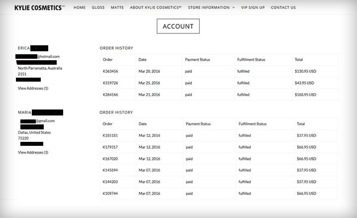The height and width of the screenshot is (218, 357).
Task: Select the $43.95 USD total
Action: tap(304, 83)
